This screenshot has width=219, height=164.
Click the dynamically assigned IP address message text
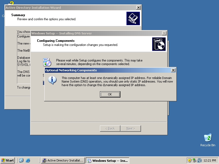(117, 81)
